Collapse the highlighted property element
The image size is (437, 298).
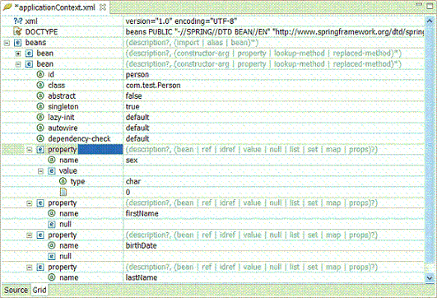(x=30, y=150)
